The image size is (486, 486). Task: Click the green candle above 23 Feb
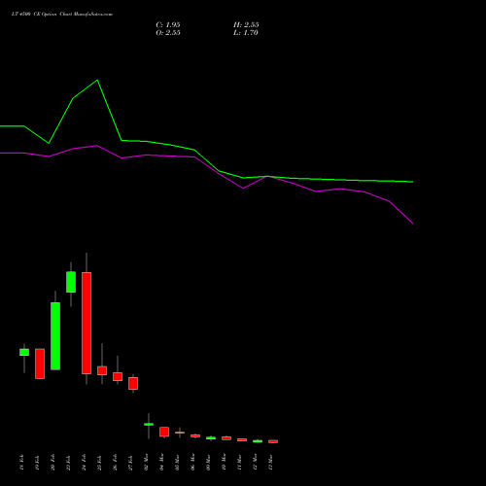71,282
